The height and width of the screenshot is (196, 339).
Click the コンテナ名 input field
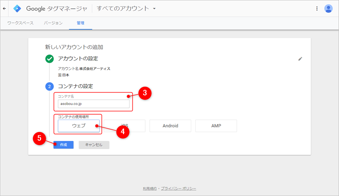coord(94,104)
